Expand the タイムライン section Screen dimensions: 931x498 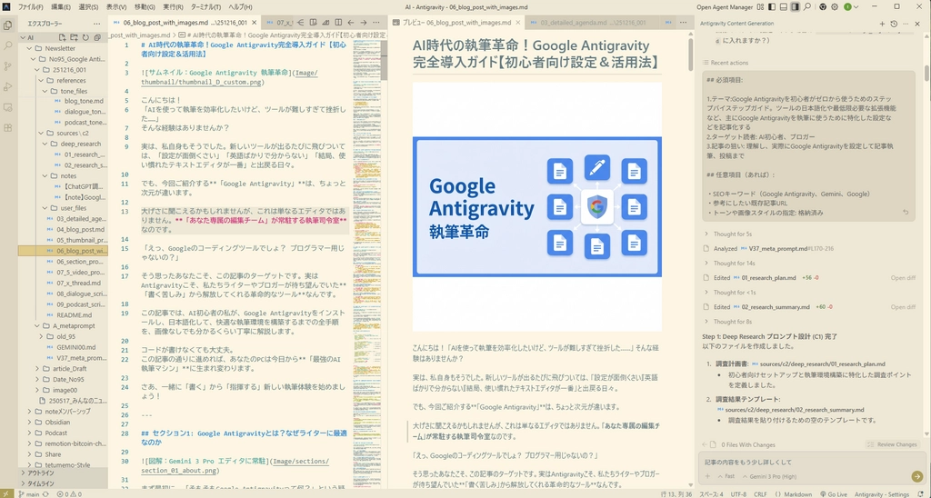pos(63,483)
